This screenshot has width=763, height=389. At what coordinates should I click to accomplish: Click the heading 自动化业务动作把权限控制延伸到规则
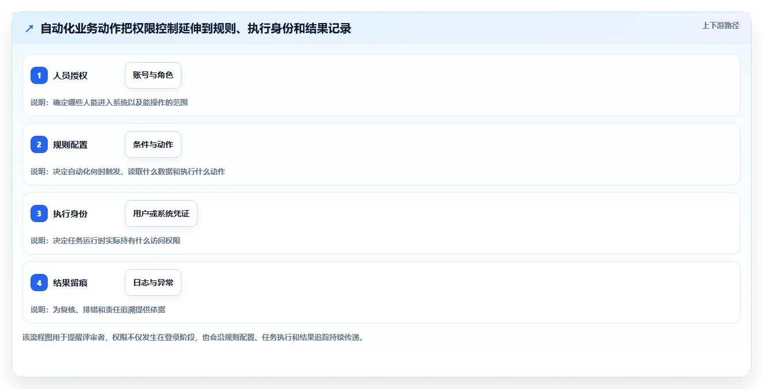[x=196, y=28]
